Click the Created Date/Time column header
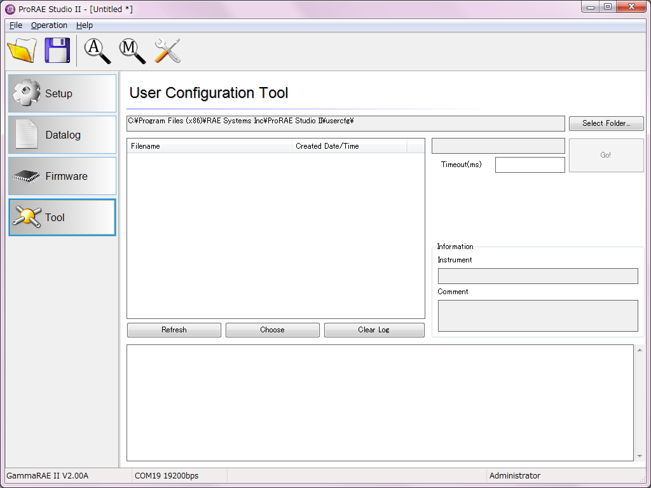Image resolution: width=651 pixels, height=488 pixels. 350,146
